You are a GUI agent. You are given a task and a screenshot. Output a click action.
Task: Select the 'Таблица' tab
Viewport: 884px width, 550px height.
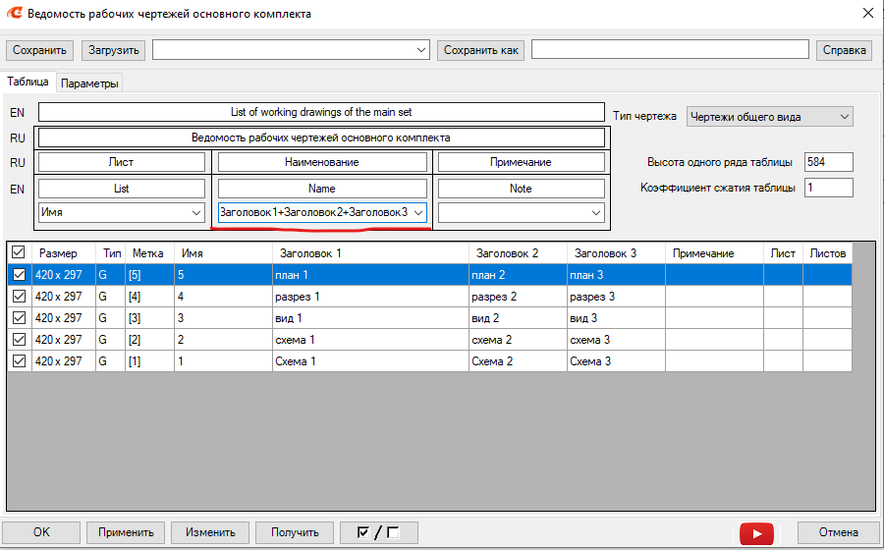point(28,82)
